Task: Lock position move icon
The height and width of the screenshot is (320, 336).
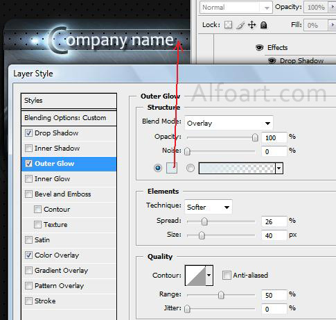Action: click(252, 25)
